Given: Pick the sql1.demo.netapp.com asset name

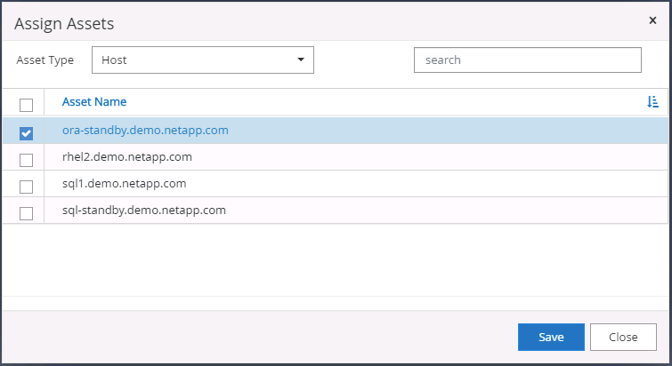Looking at the screenshot, I should [x=124, y=184].
